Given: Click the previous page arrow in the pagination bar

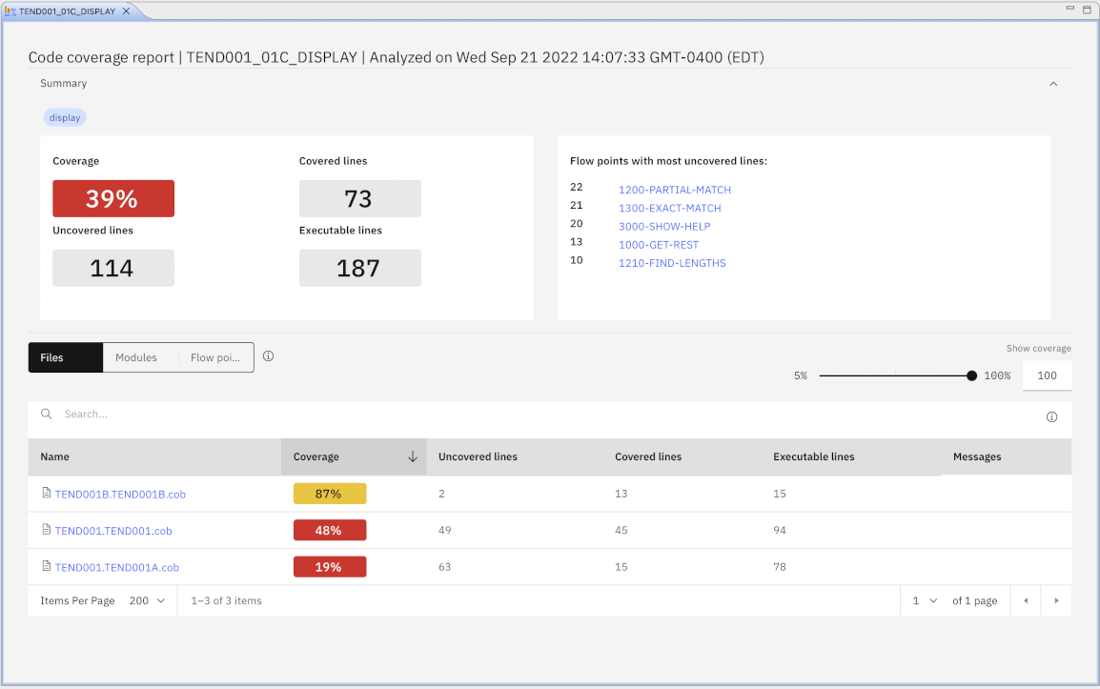Looking at the screenshot, I should pyautogui.click(x=1026, y=600).
